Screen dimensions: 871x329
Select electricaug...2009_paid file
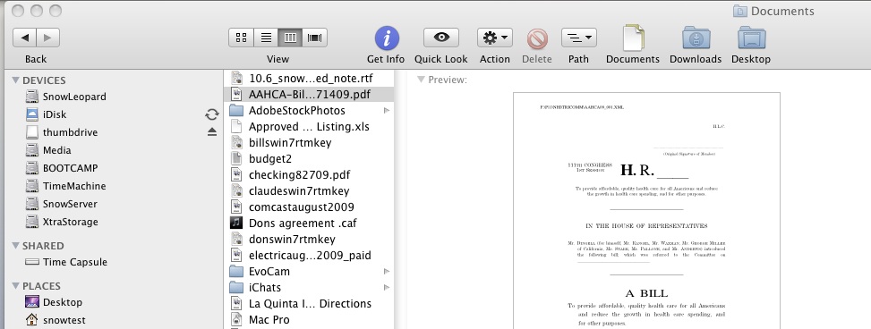click(x=310, y=255)
